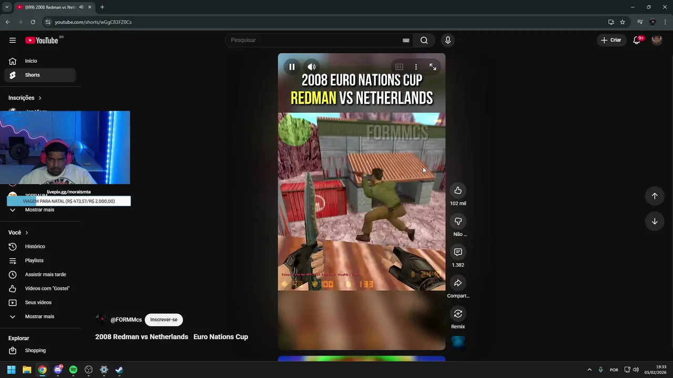Open the @FORMMcs channel link
The height and width of the screenshot is (378, 673).
pos(126,320)
